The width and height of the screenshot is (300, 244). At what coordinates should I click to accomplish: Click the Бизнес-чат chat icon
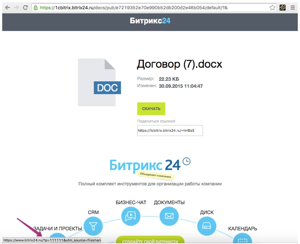coord(131,216)
